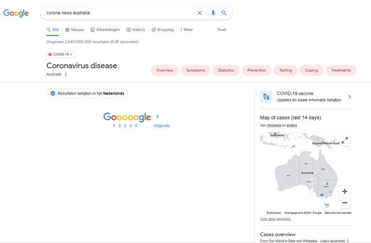
Task: Click the Volgende link
Action: tap(161, 126)
